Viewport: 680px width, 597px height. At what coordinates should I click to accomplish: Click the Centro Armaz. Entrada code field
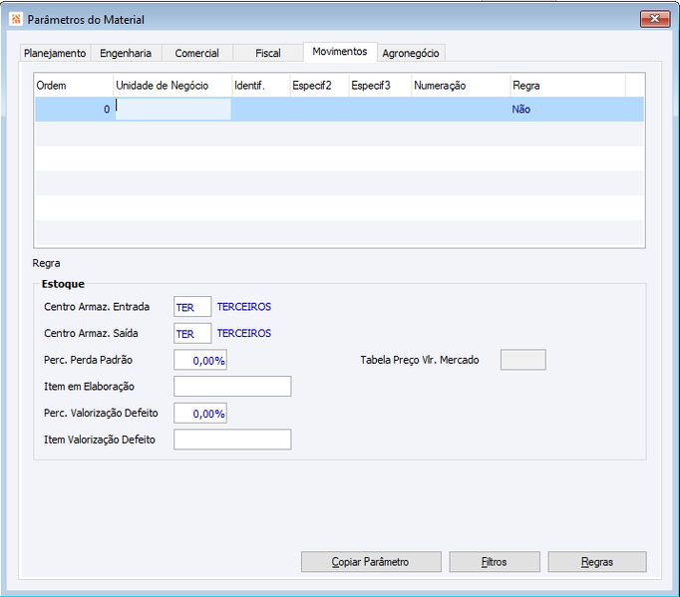pyautogui.click(x=192, y=307)
